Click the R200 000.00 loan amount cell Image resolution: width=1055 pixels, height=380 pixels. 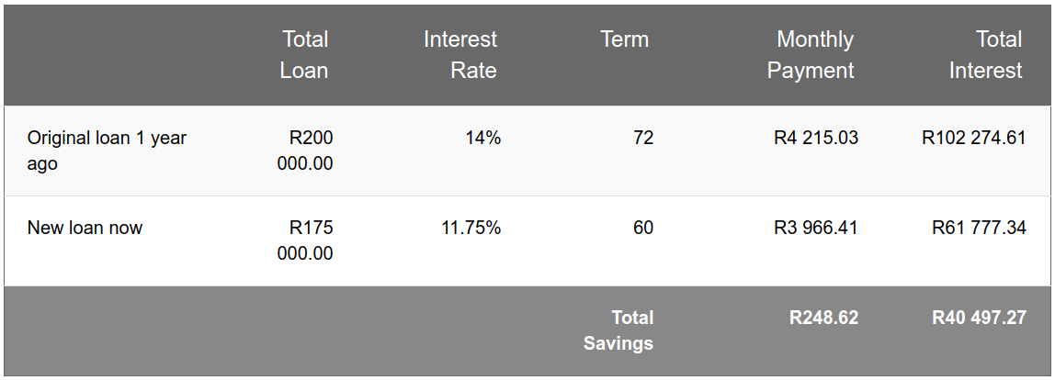tap(305, 151)
